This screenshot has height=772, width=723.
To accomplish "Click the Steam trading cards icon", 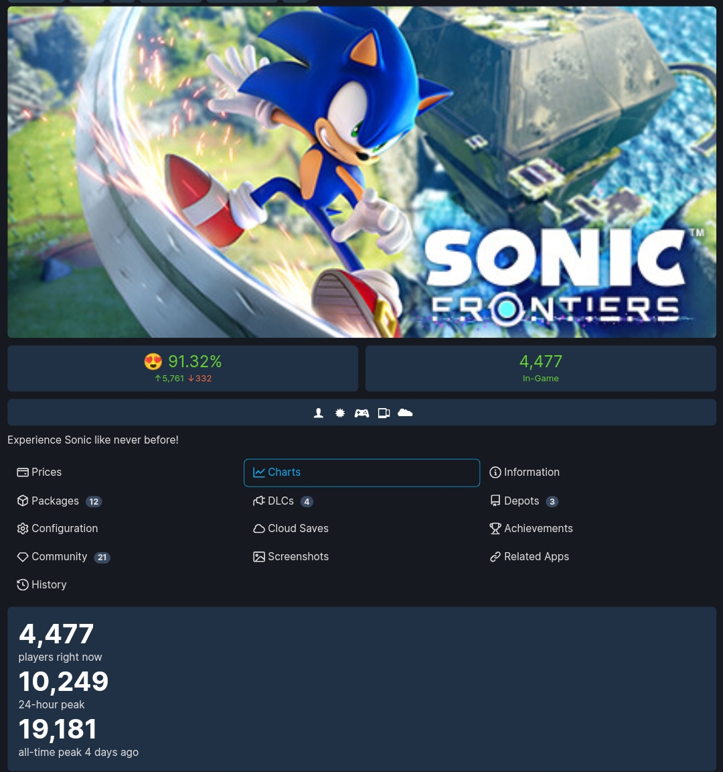I will [384, 413].
